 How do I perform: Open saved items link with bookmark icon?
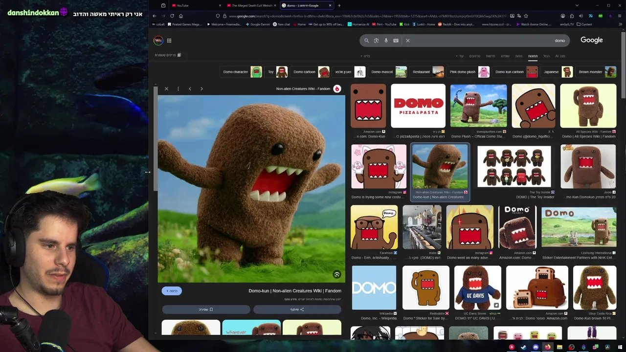(x=168, y=55)
